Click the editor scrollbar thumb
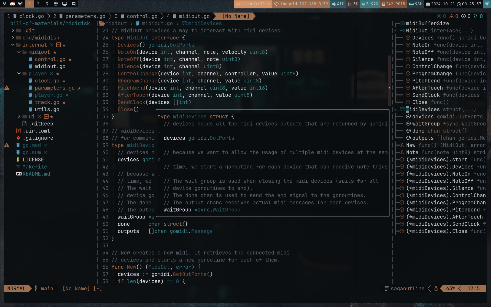 coord(389,81)
